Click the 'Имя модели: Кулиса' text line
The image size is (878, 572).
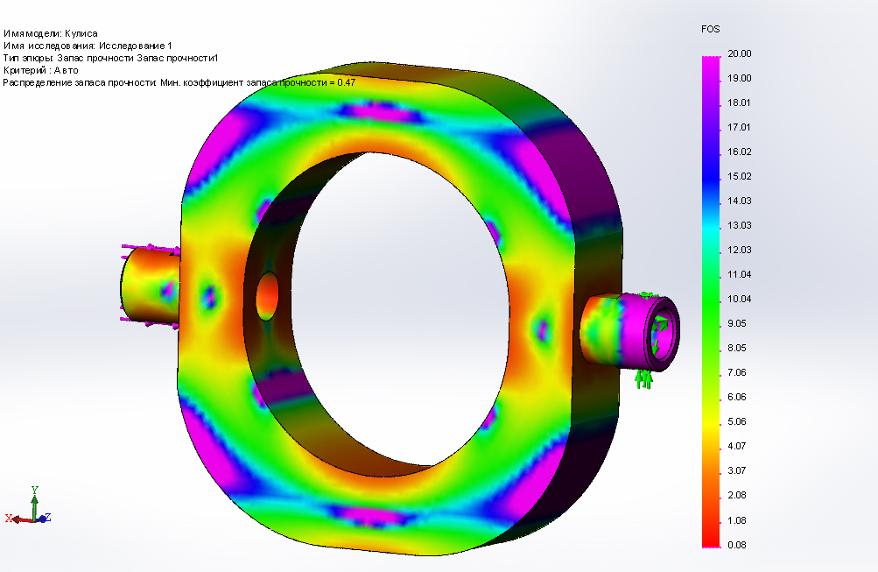click(51, 33)
